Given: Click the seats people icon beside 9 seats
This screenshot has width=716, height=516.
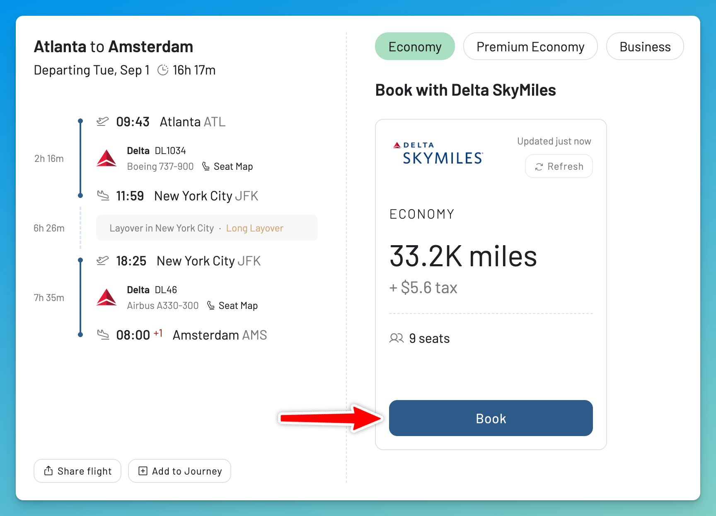Looking at the screenshot, I should (x=397, y=338).
